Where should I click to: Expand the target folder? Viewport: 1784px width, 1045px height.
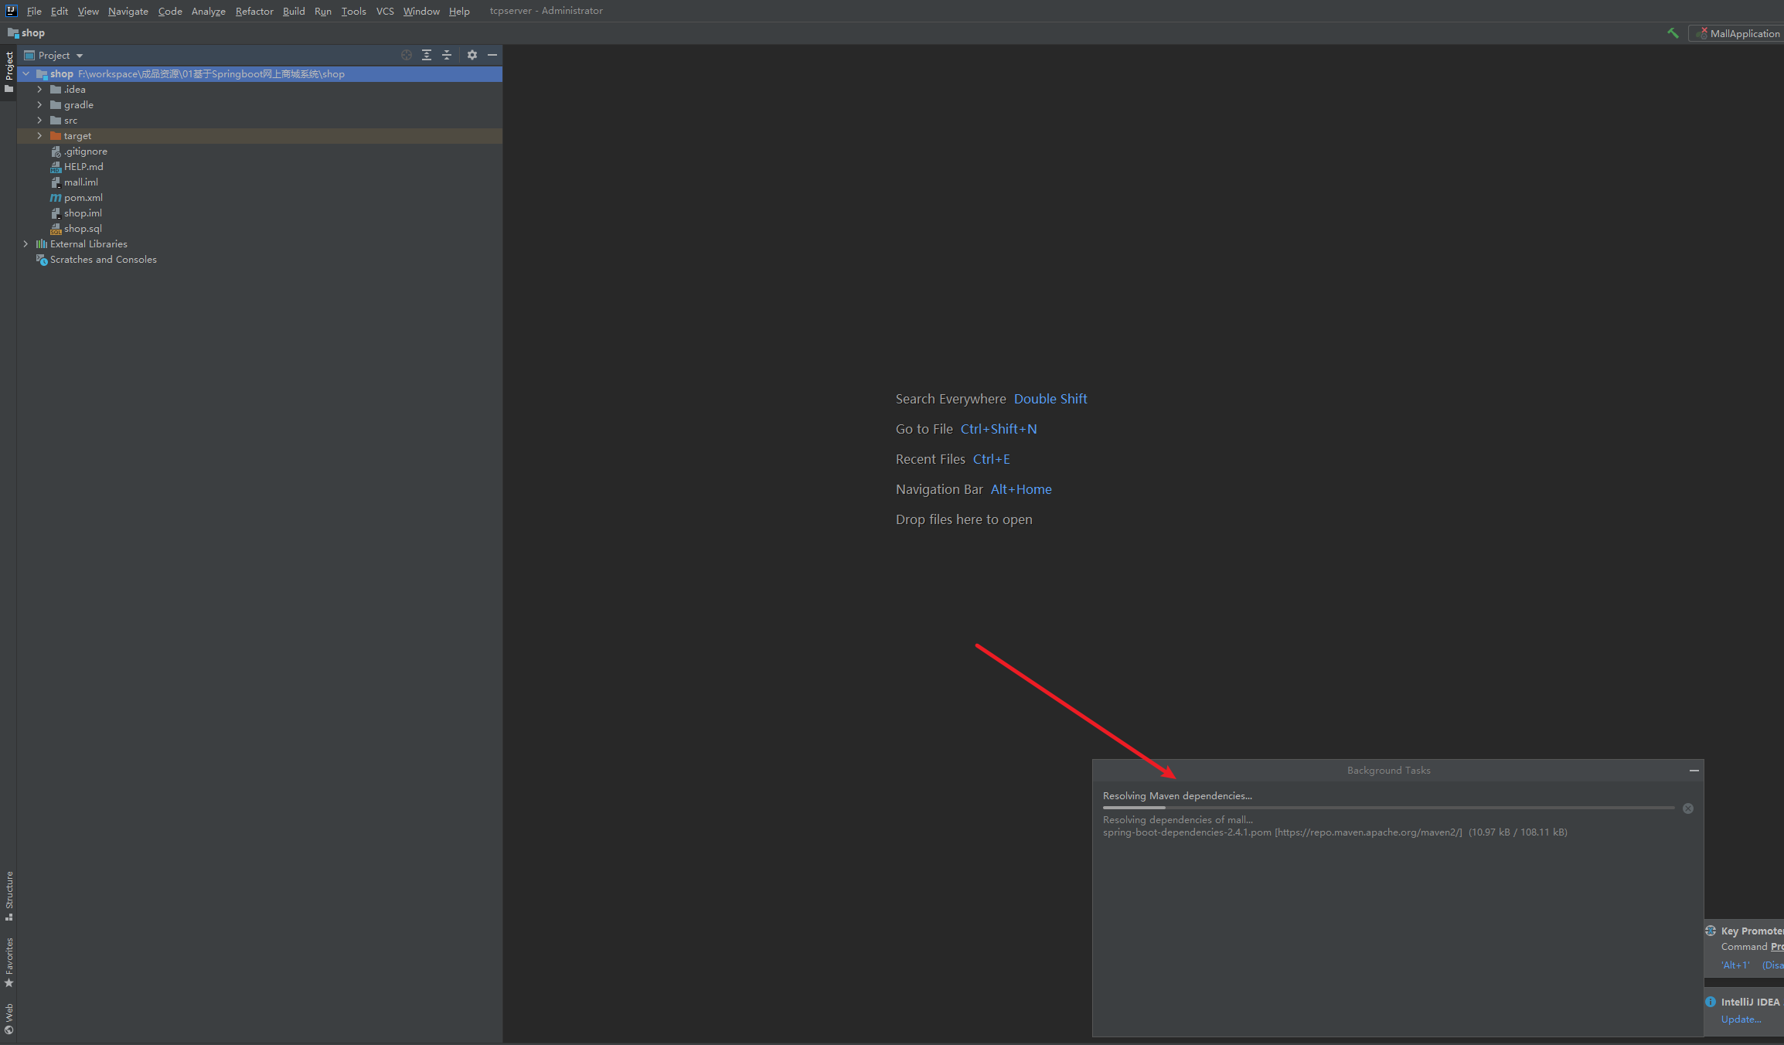point(40,136)
